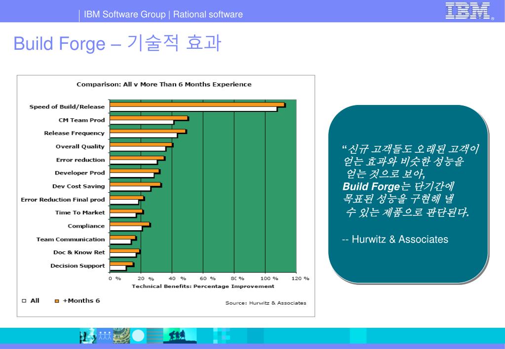The height and width of the screenshot is (349, 505).
Task: Click the header text 'IBM Software Group'
Action: pyautogui.click(x=124, y=14)
